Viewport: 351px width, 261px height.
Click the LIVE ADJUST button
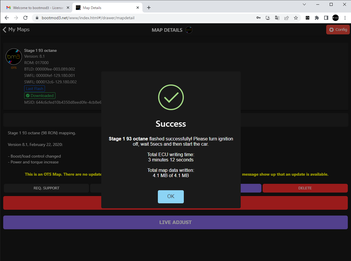[x=175, y=222]
